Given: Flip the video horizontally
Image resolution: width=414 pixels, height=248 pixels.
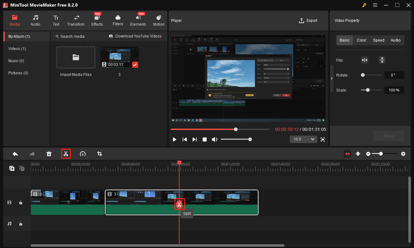Looking at the screenshot, I should [x=365, y=60].
